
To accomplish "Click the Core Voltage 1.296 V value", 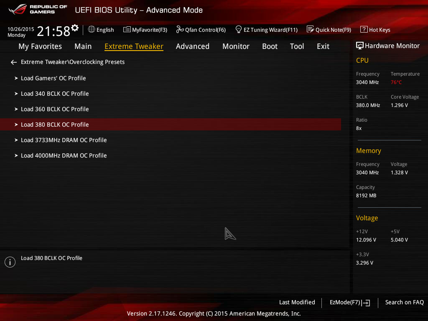I will point(399,105).
